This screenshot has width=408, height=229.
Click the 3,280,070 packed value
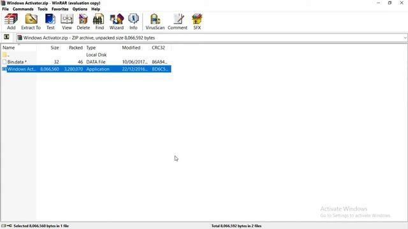(x=74, y=69)
